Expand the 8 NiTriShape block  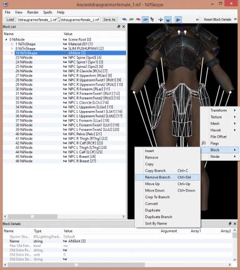(x=12, y=49)
